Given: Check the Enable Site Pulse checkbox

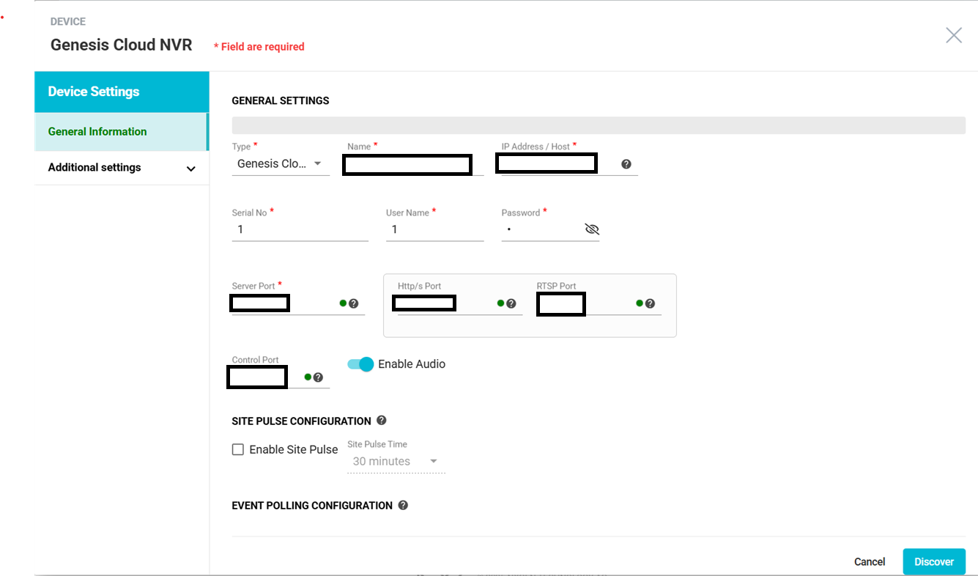Looking at the screenshot, I should coord(238,449).
